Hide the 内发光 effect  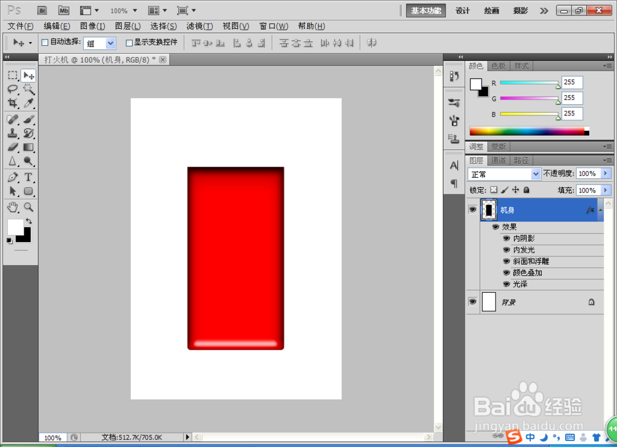click(x=507, y=250)
